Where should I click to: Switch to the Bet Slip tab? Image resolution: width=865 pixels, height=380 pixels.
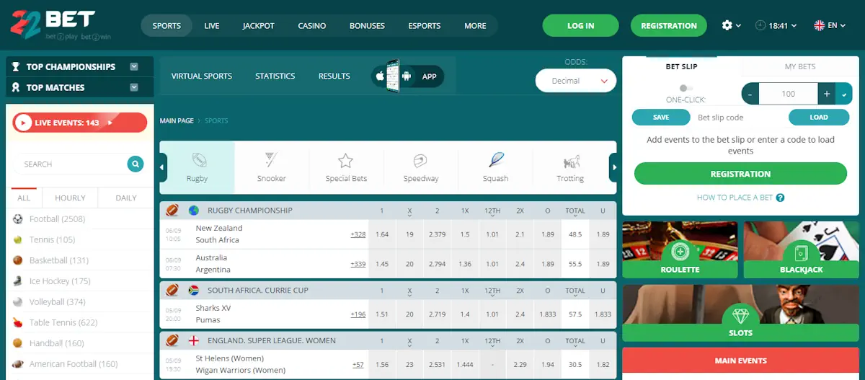coord(681,66)
